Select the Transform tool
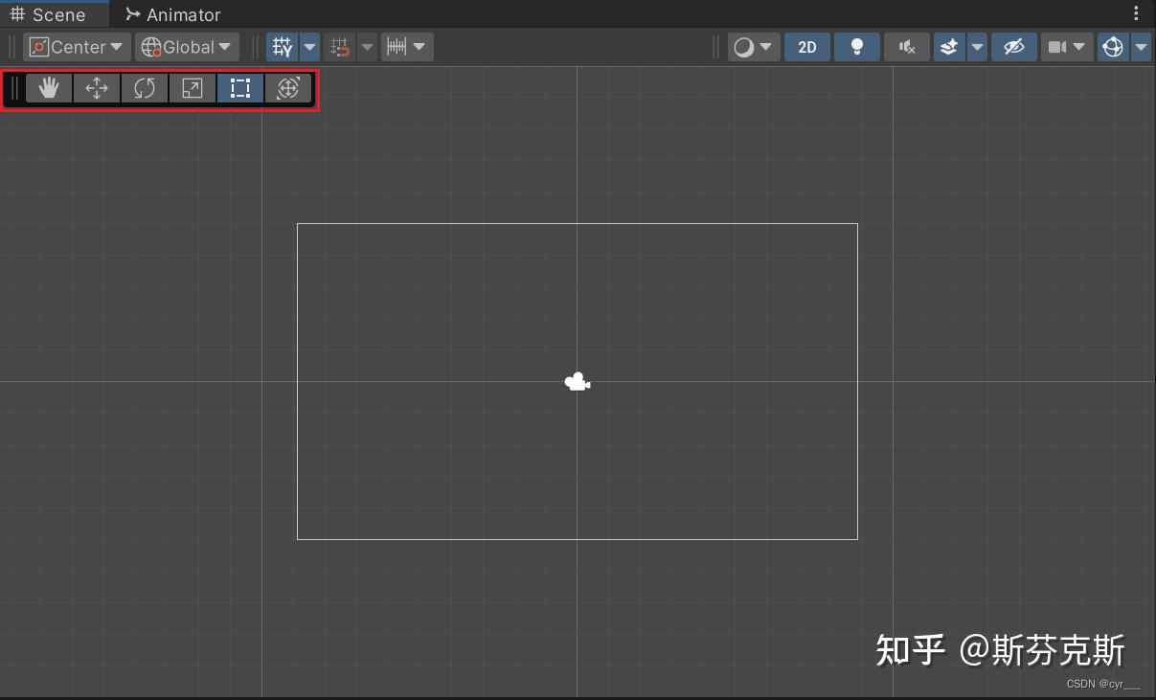The image size is (1156, 700). tap(288, 89)
